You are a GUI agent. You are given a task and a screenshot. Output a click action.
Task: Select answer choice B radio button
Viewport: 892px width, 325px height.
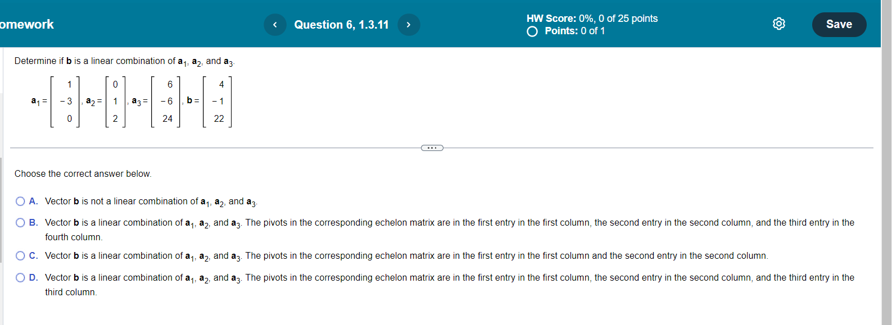(20, 222)
